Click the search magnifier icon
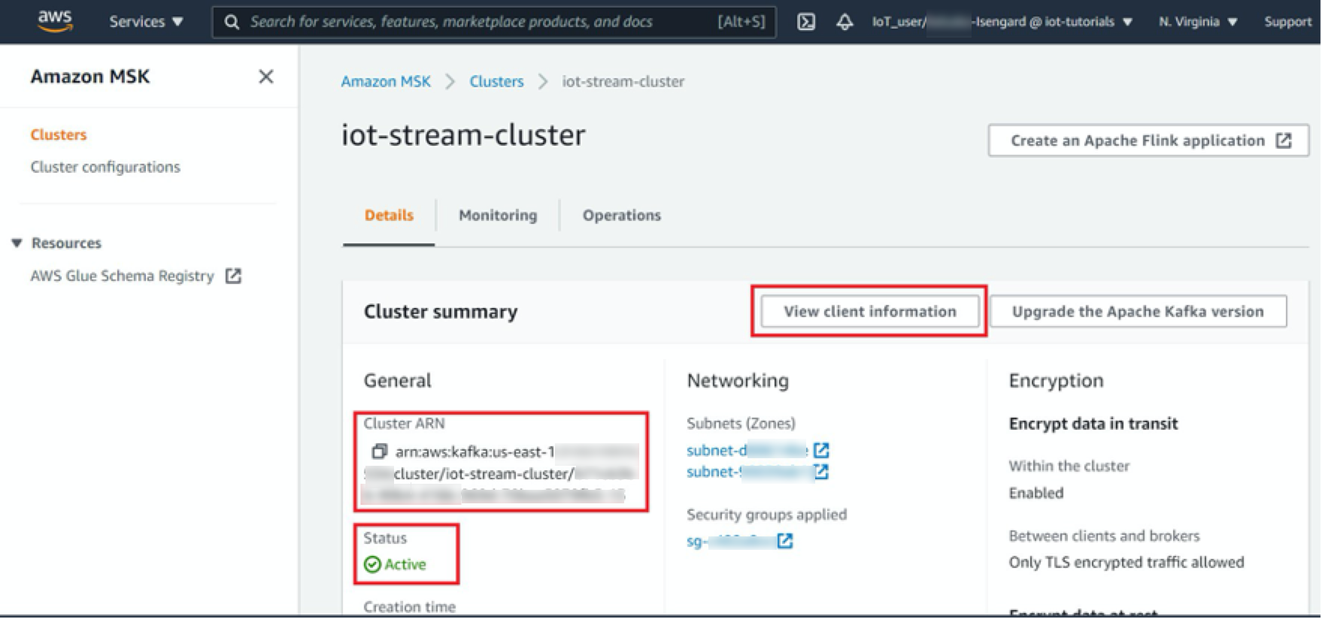Viewport: 1322px width, 619px height. (232, 22)
